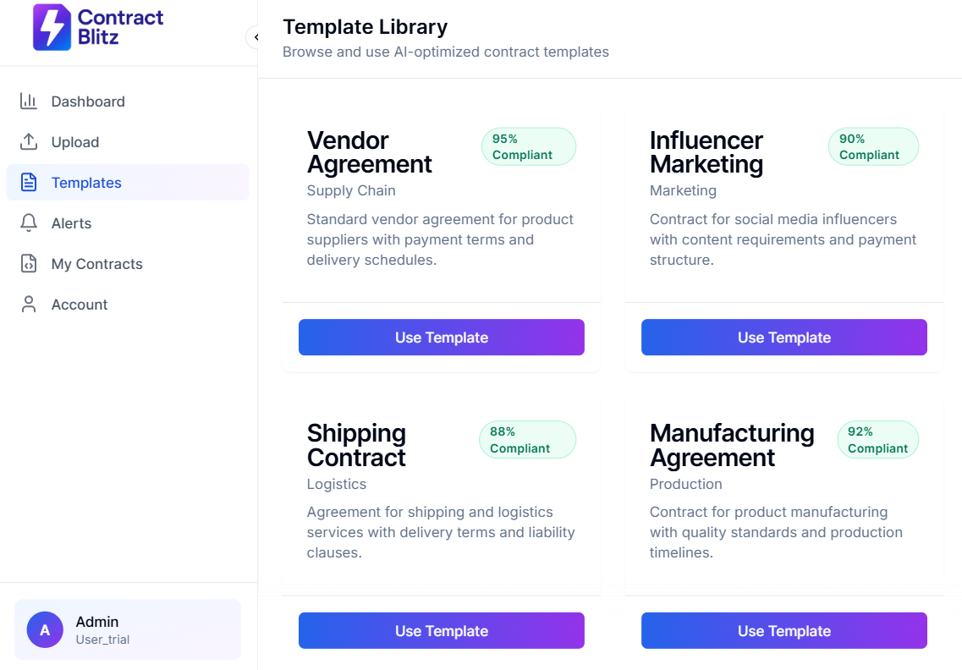Go to My Contracts page

point(96,264)
